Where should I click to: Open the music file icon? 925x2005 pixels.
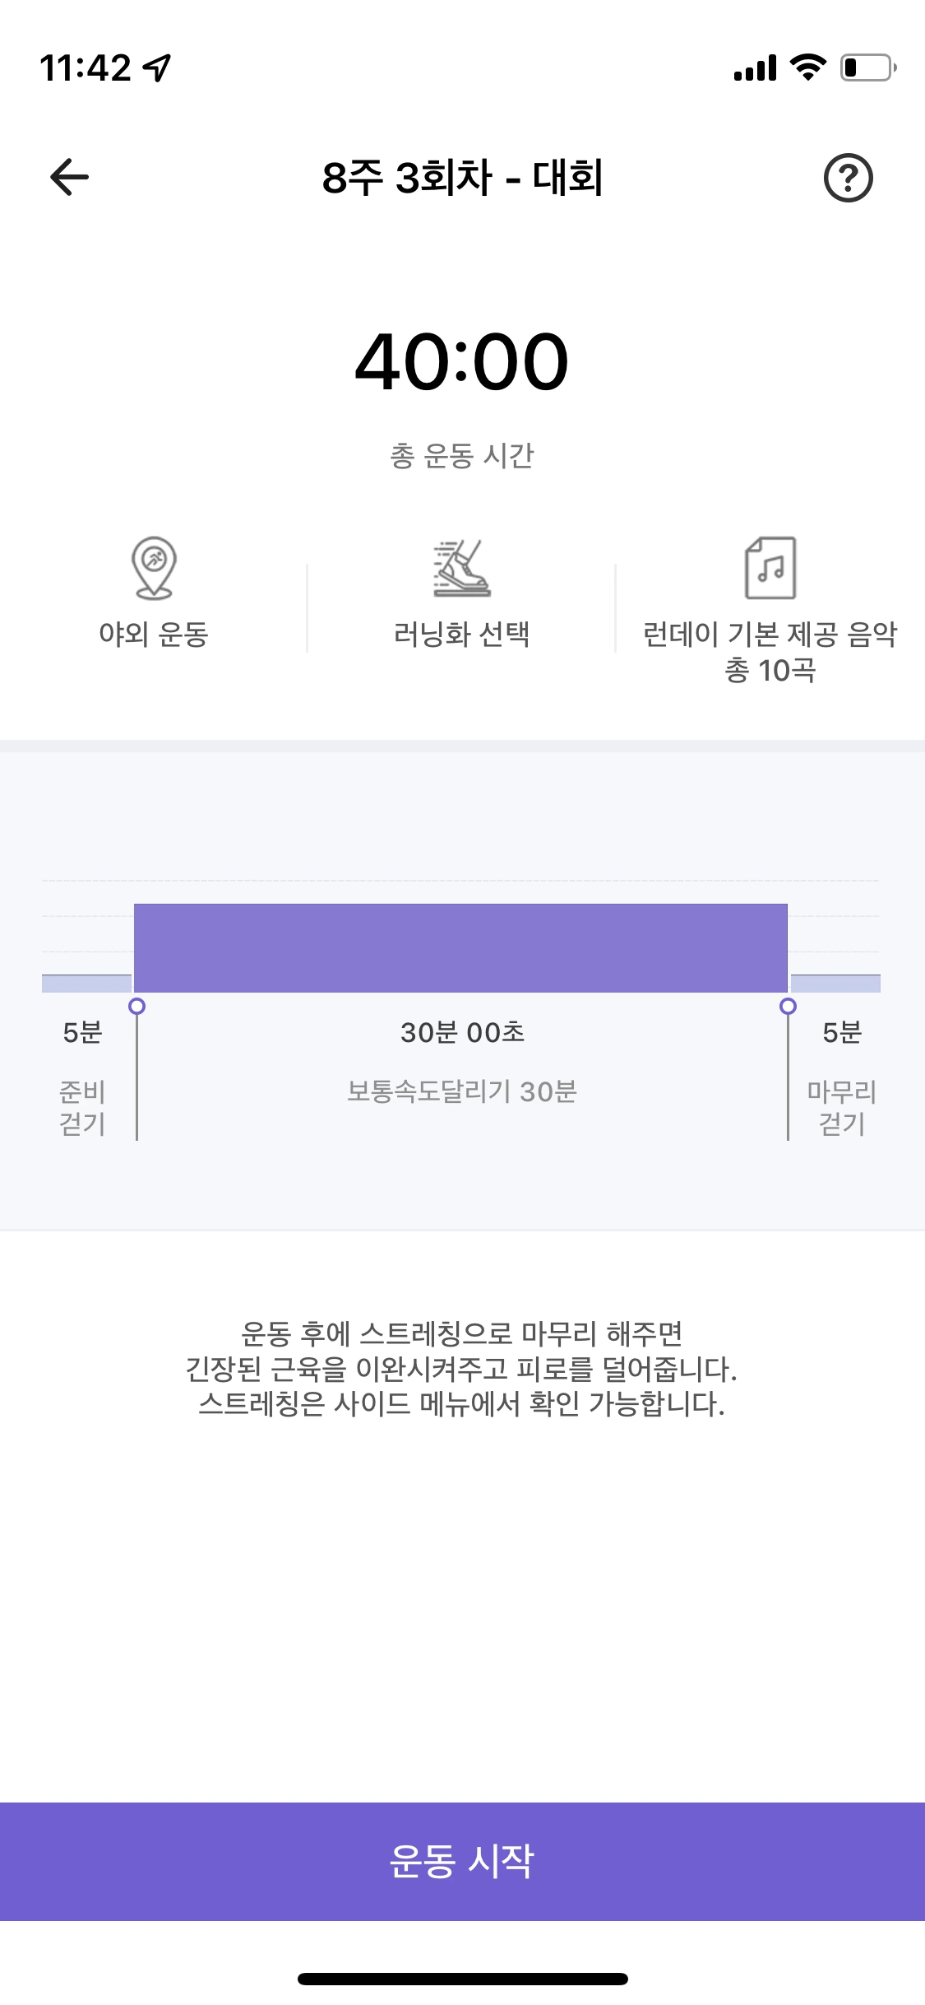770,568
